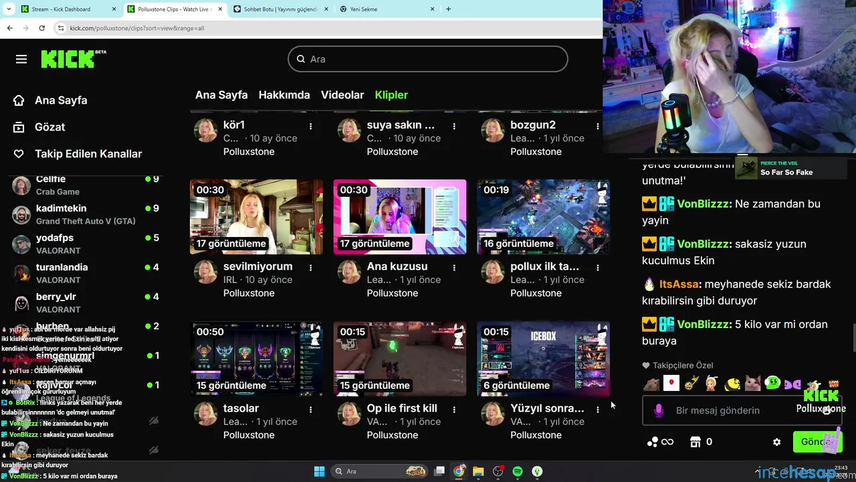Switch to Ana Sayfa channel tab
856x482 pixels.
[x=221, y=95]
